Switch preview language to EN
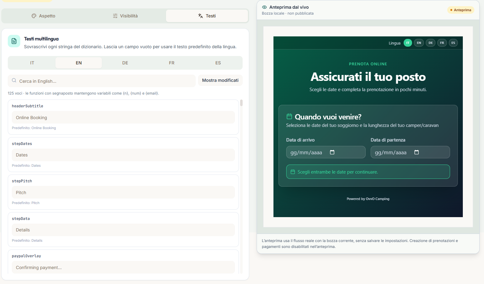484x284 pixels. click(419, 43)
